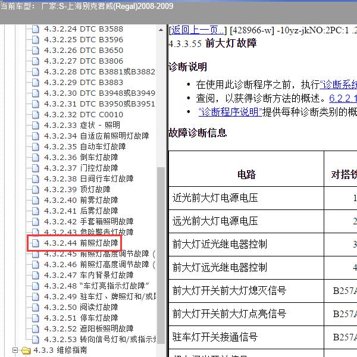Select 4.3.2.39 顶灯故障

click(x=77, y=190)
